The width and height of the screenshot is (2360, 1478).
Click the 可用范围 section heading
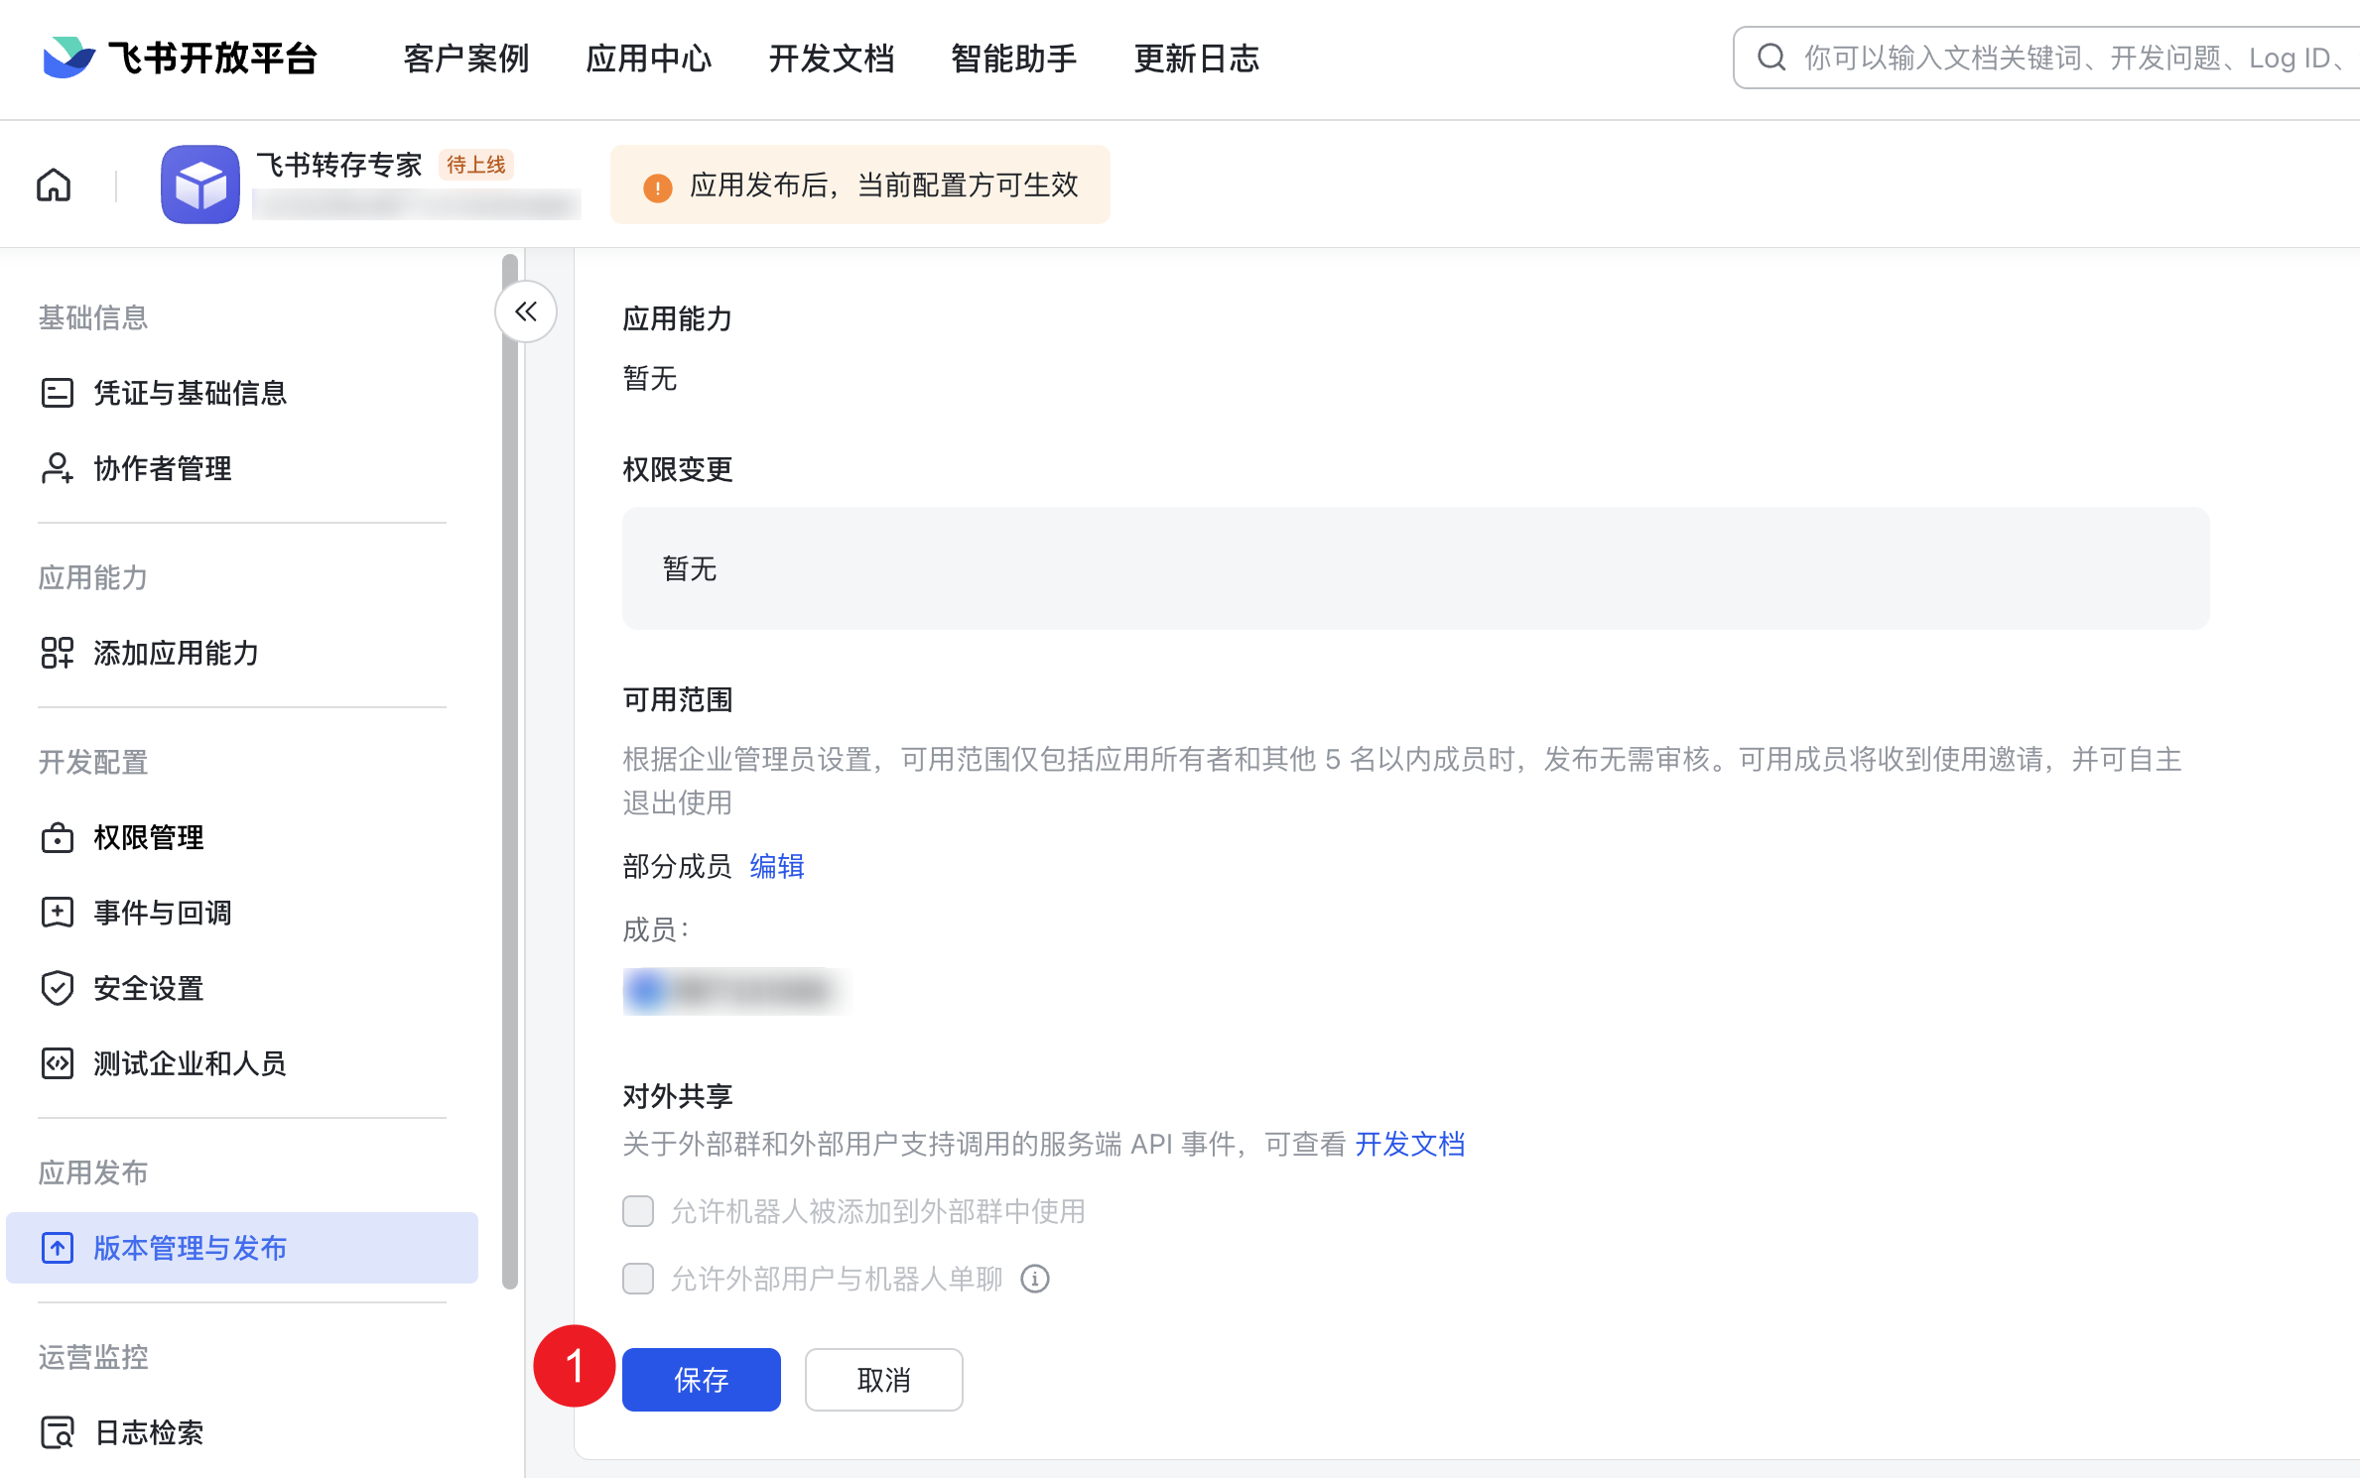click(678, 699)
